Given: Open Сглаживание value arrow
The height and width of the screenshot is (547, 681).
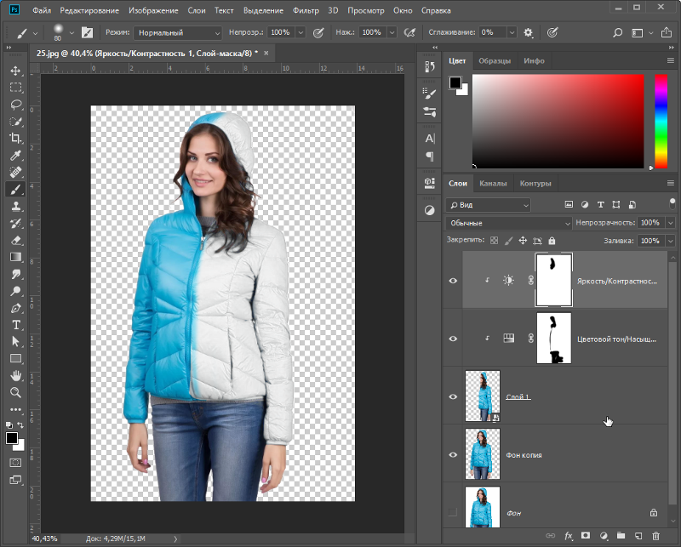Looking at the screenshot, I should [512, 32].
